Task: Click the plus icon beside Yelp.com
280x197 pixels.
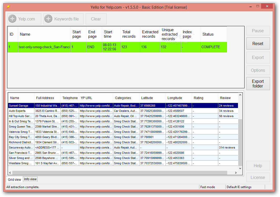Action: click(x=13, y=19)
